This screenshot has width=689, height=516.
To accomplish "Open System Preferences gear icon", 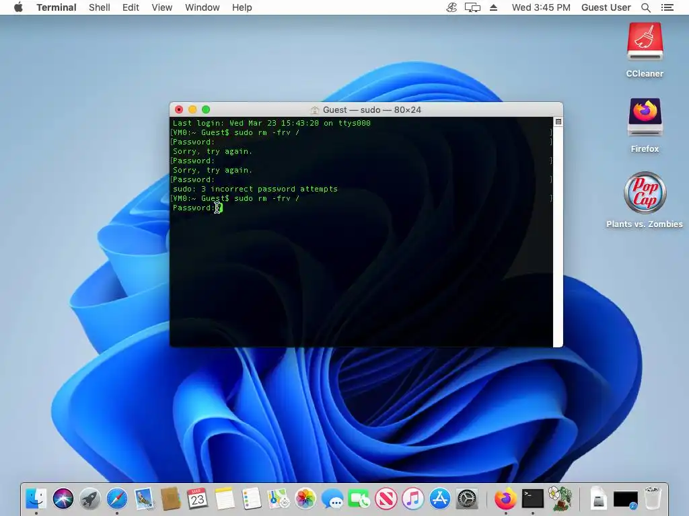I will (467, 499).
